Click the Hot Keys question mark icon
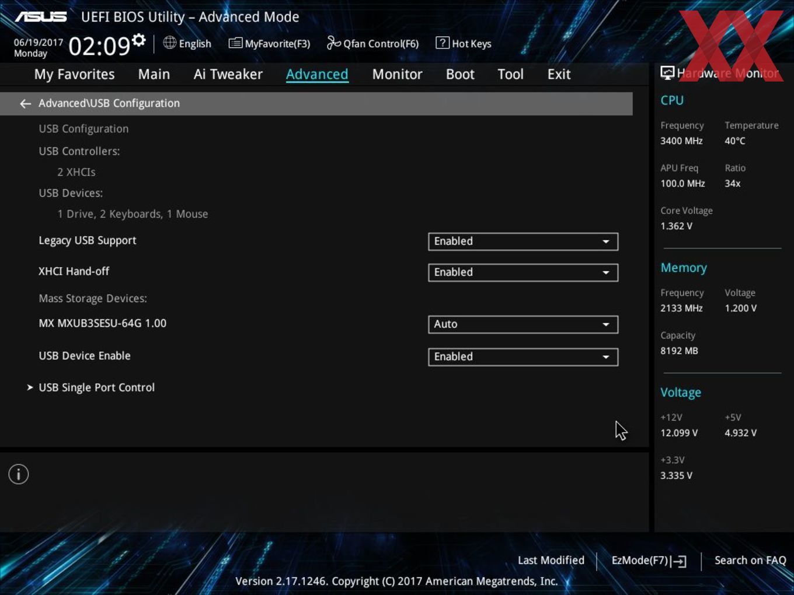The width and height of the screenshot is (794, 595). [x=443, y=43]
